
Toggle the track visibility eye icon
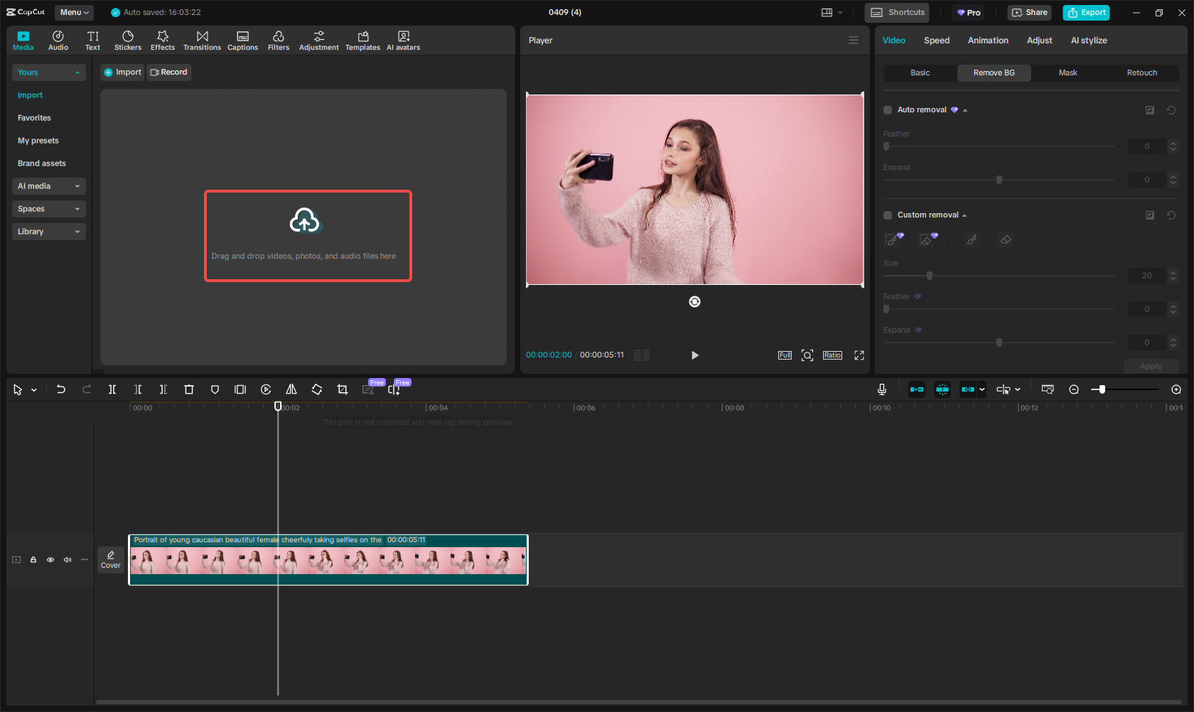pyautogui.click(x=50, y=560)
